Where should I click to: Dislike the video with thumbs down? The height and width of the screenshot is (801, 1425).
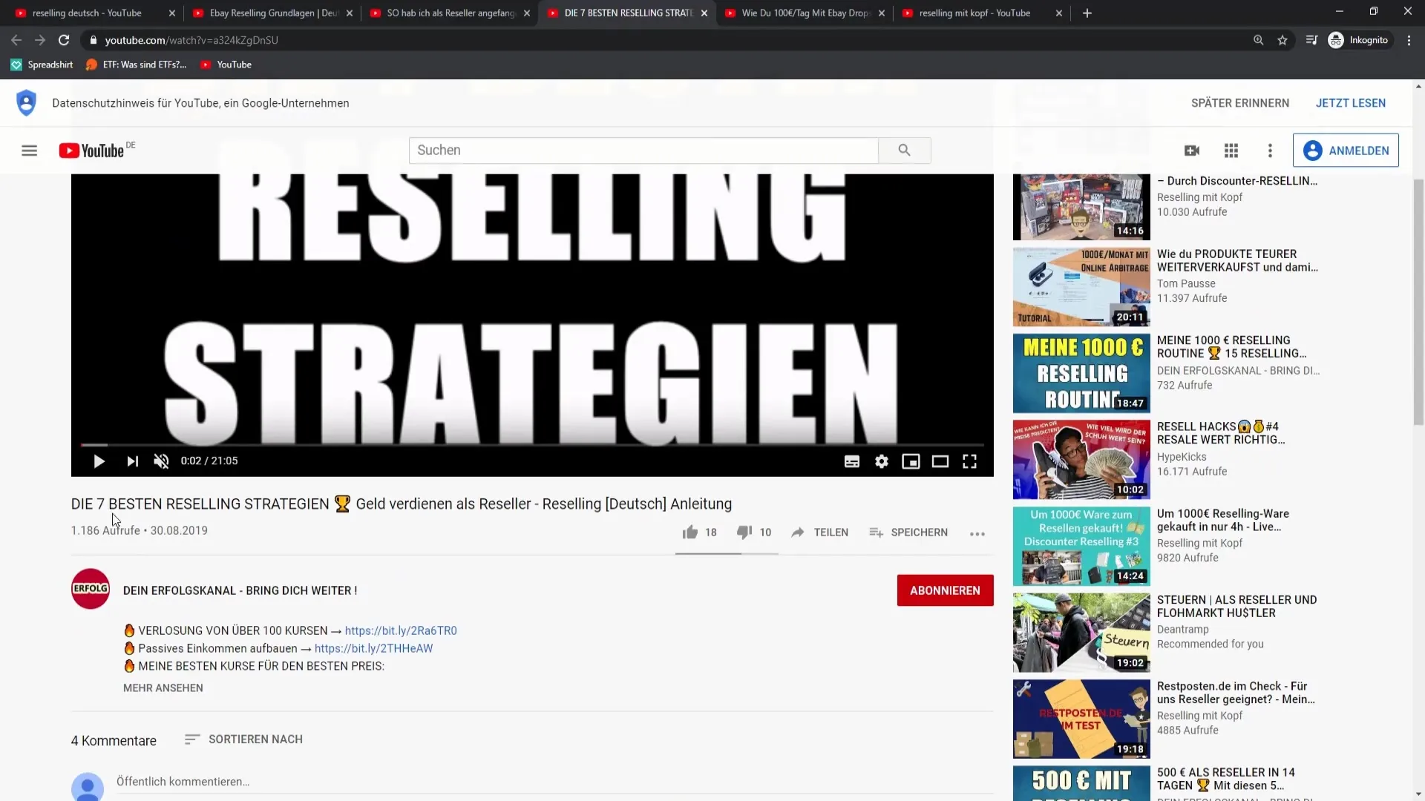point(744,533)
